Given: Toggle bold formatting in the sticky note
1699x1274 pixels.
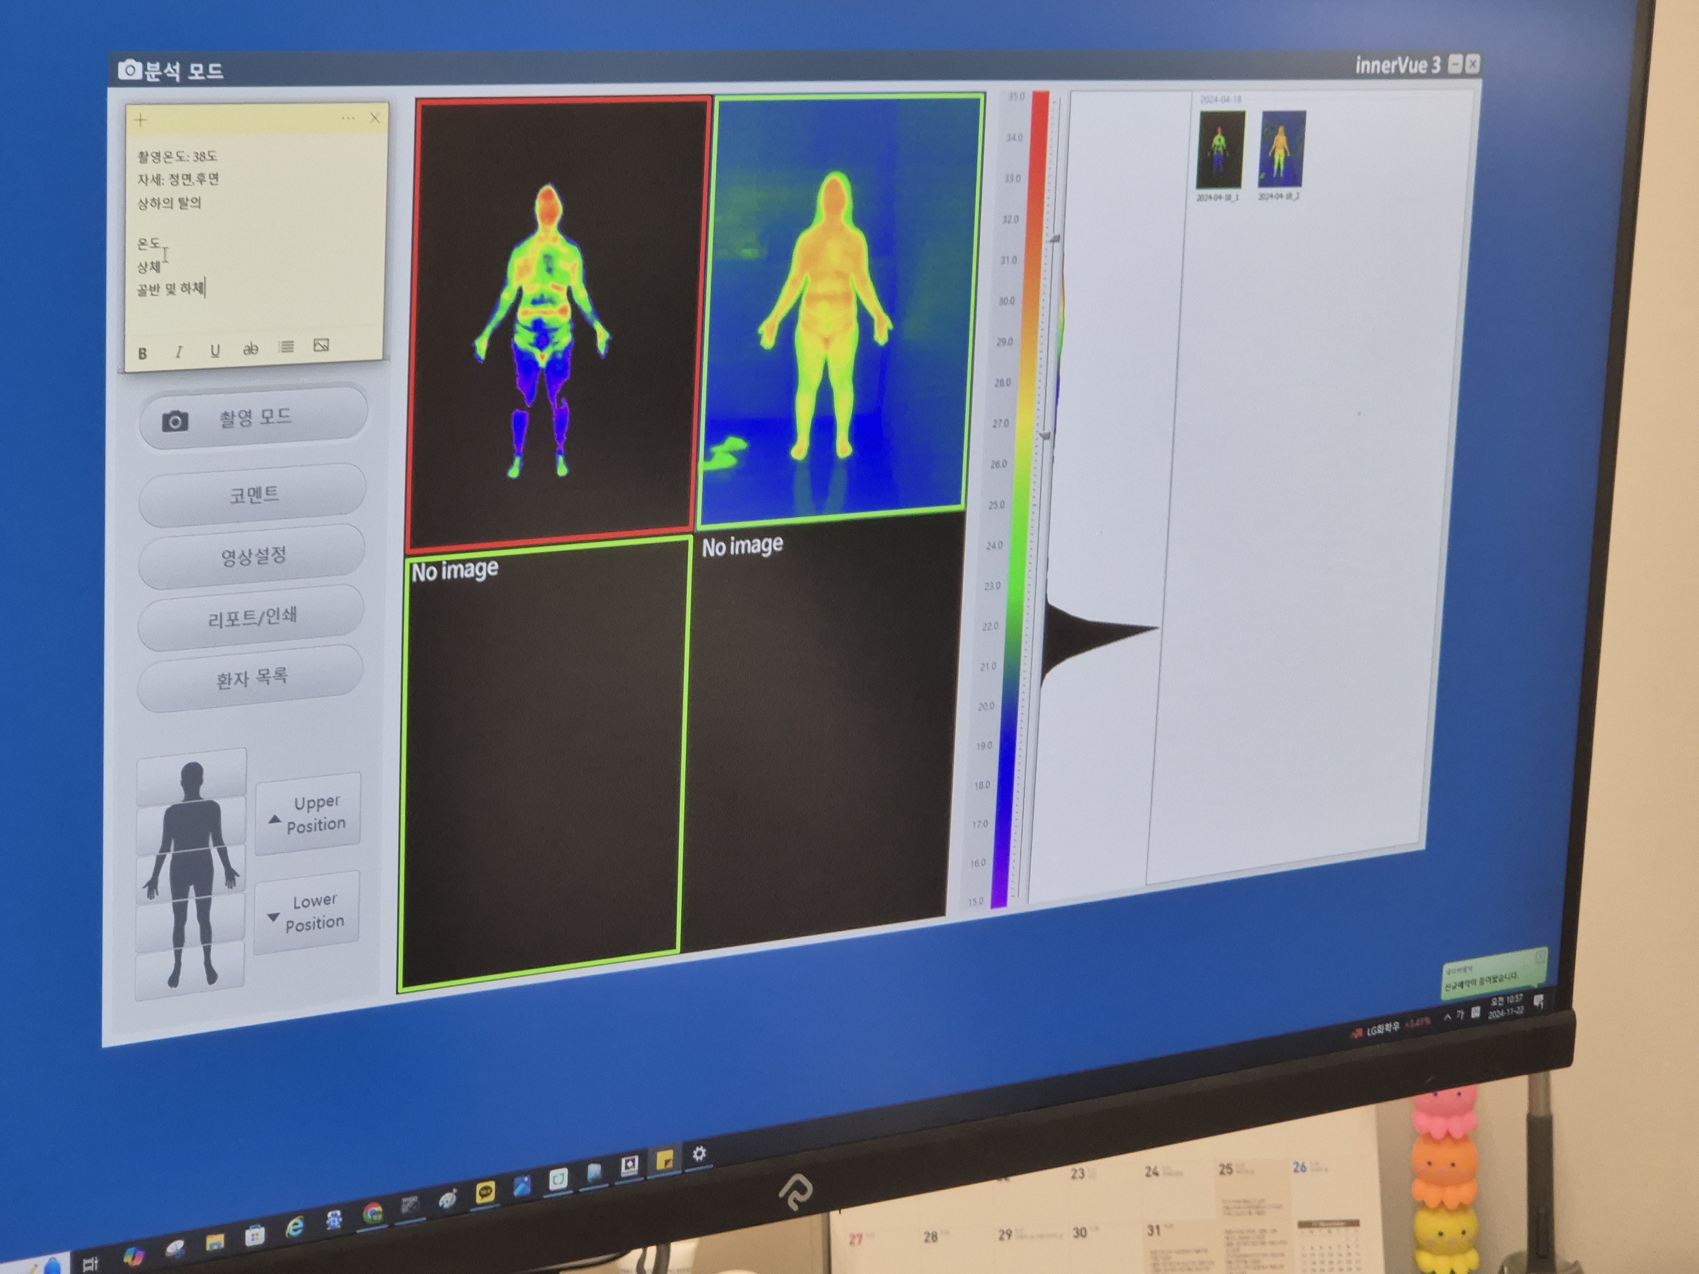Looking at the screenshot, I should 142,353.
